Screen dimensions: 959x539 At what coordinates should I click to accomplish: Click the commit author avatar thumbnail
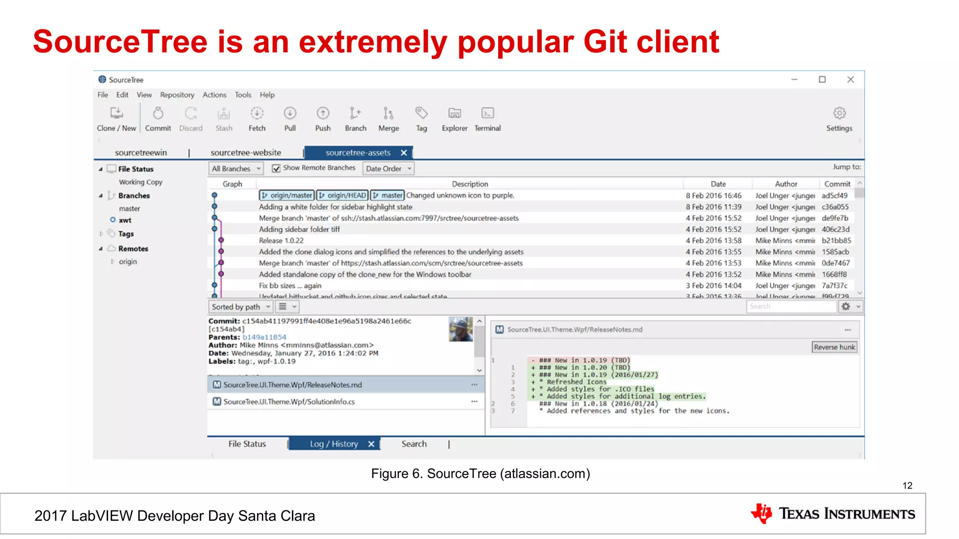461,329
